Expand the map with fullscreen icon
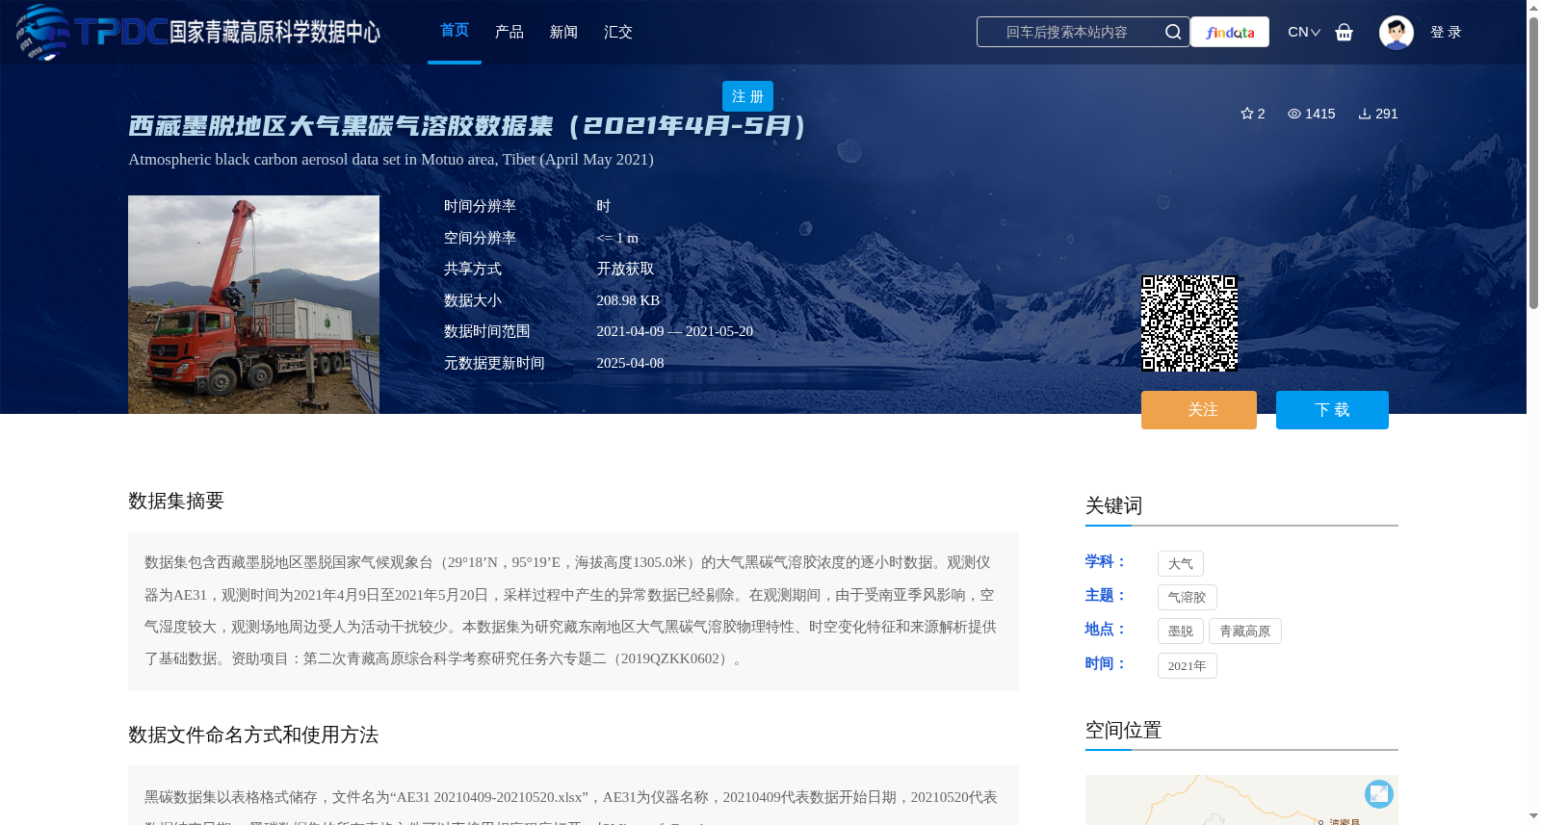This screenshot has width=1541, height=825. pyautogui.click(x=1379, y=793)
